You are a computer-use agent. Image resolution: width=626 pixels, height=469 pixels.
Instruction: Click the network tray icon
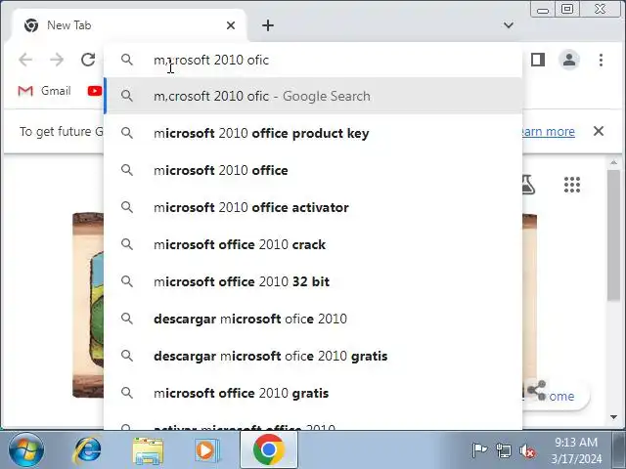coord(503,450)
